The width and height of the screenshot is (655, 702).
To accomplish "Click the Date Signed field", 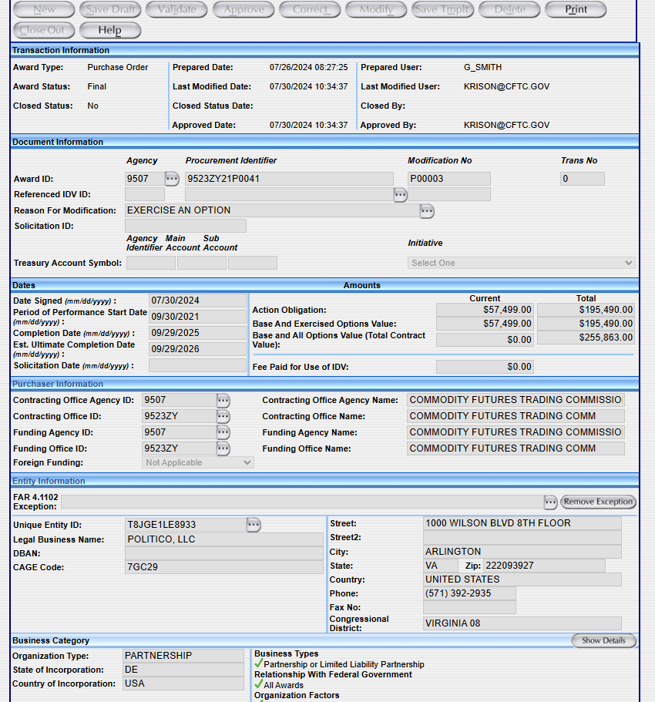I will coord(197,301).
